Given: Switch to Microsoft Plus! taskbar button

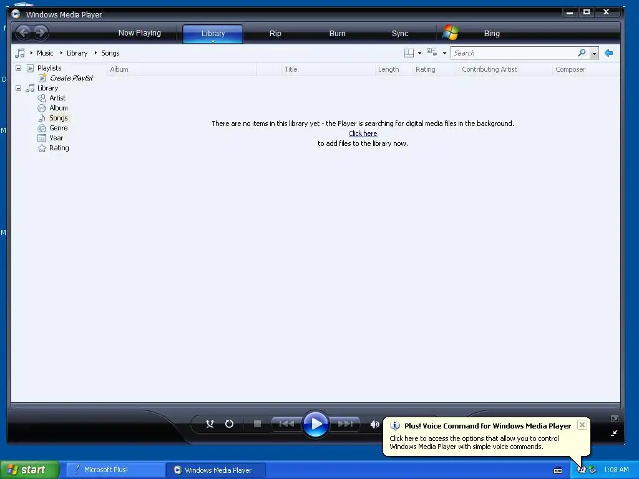Looking at the screenshot, I should [115, 470].
